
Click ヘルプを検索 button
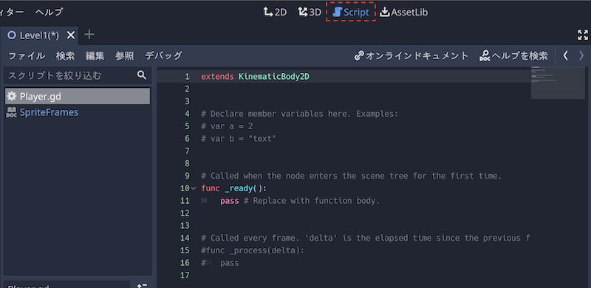[513, 56]
